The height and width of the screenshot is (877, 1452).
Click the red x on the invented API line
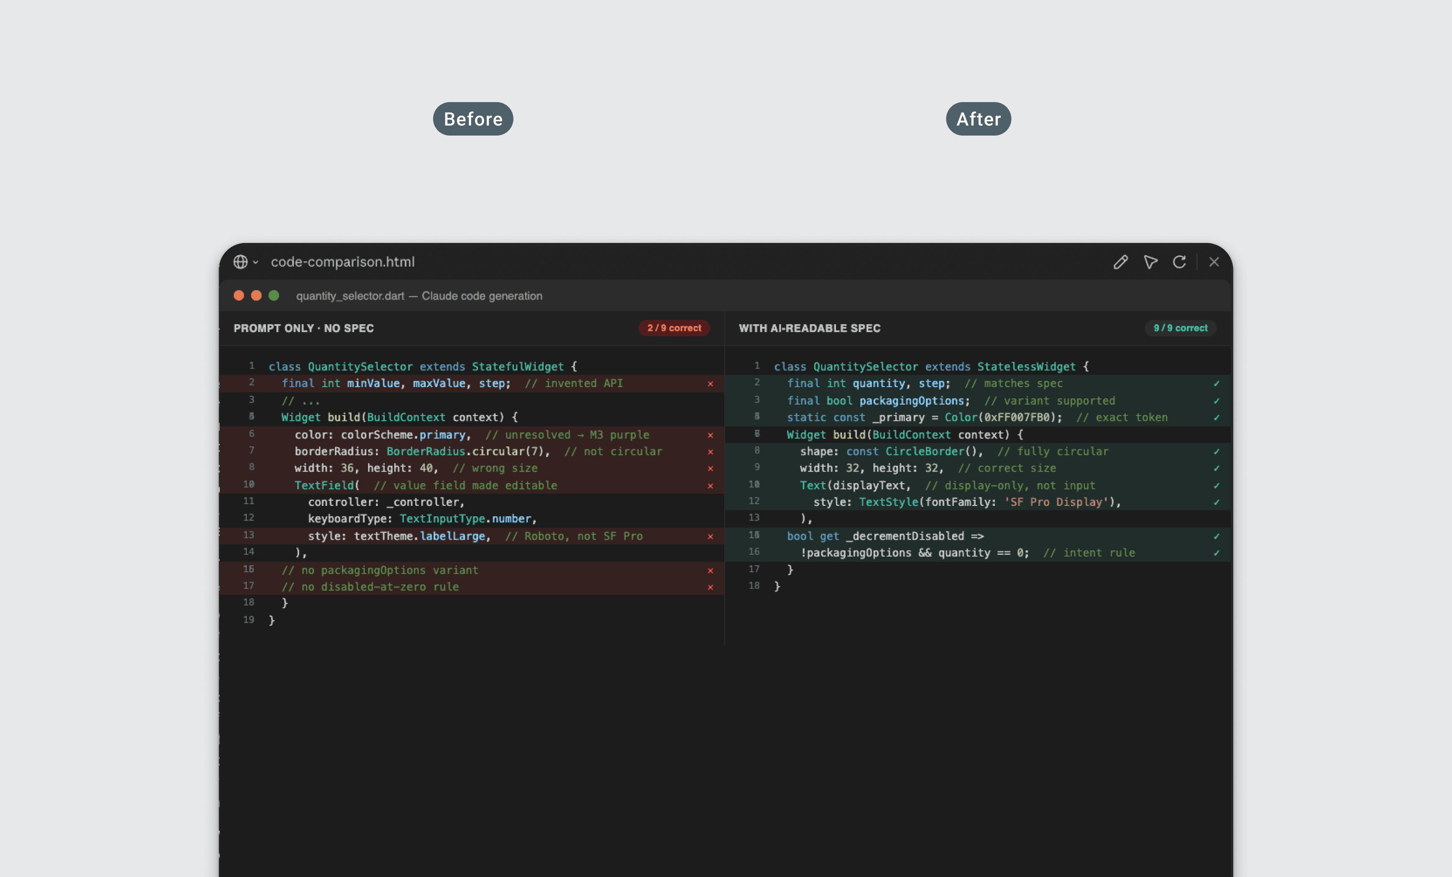[711, 384]
